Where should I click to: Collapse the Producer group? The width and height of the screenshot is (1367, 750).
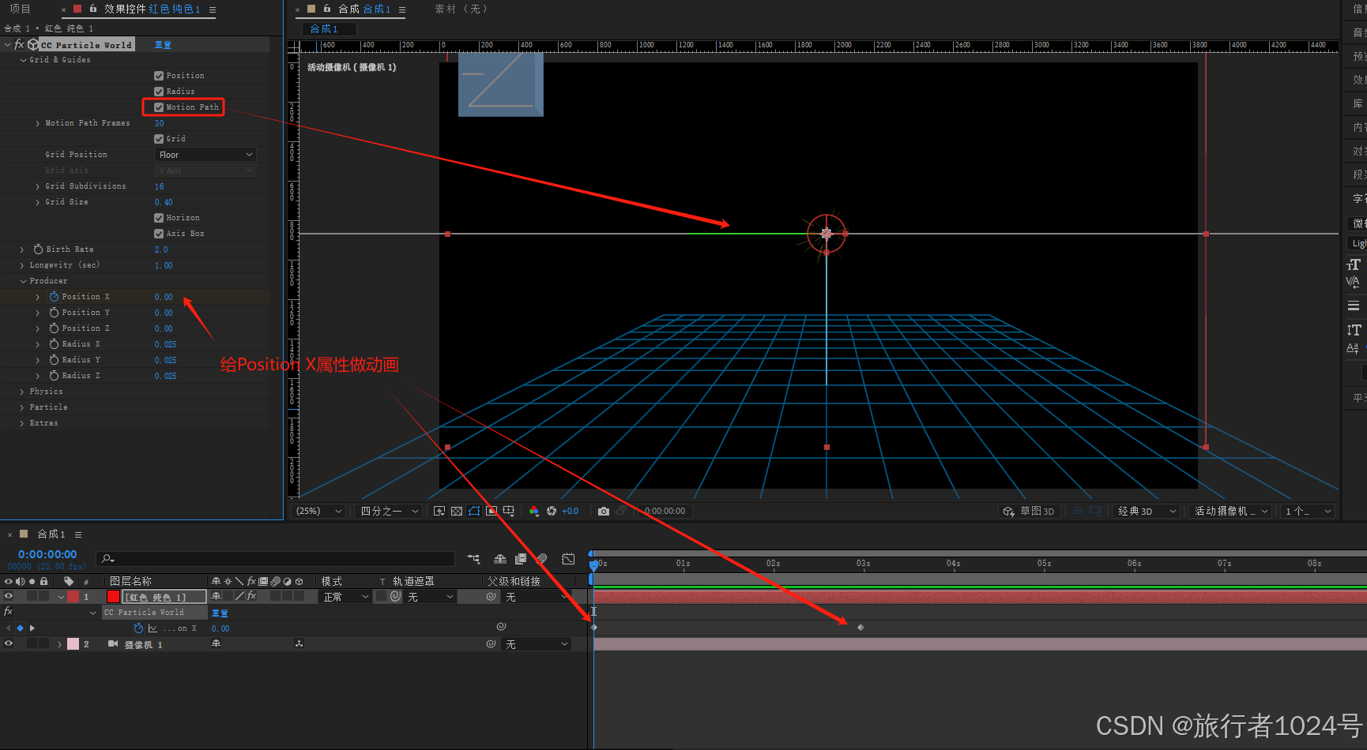(x=23, y=281)
